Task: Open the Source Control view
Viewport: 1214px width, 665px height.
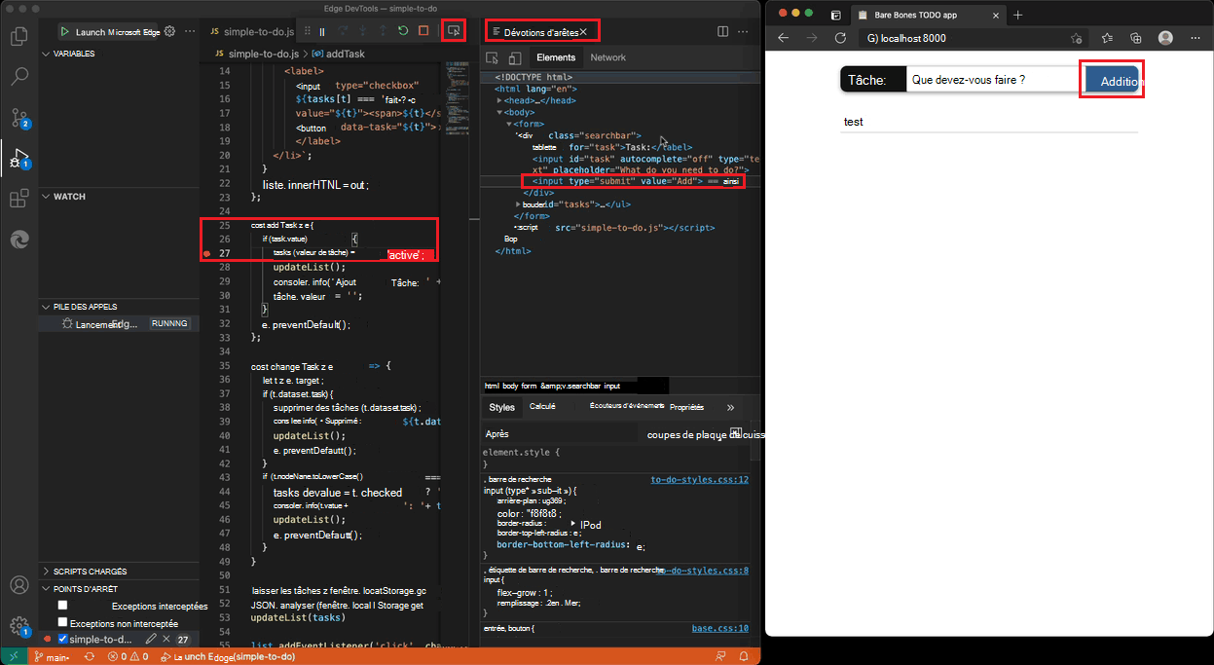Action: tap(18, 118)
